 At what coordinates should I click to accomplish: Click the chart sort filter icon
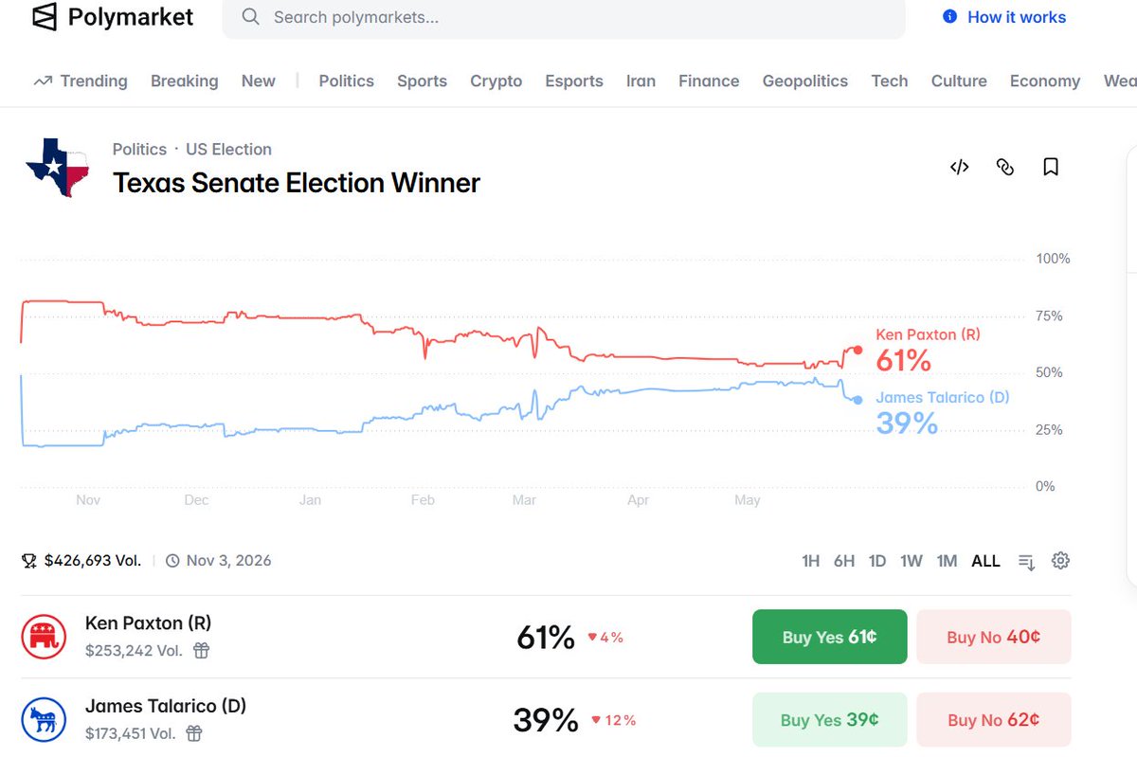1026,562
